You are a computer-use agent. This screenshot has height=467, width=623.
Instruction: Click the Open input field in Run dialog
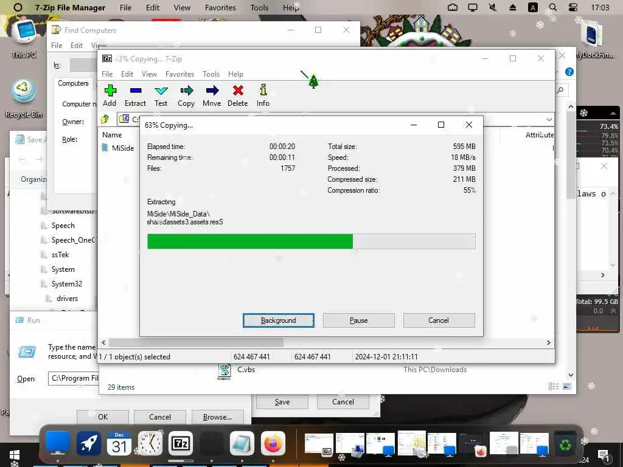tap(74, 378)
